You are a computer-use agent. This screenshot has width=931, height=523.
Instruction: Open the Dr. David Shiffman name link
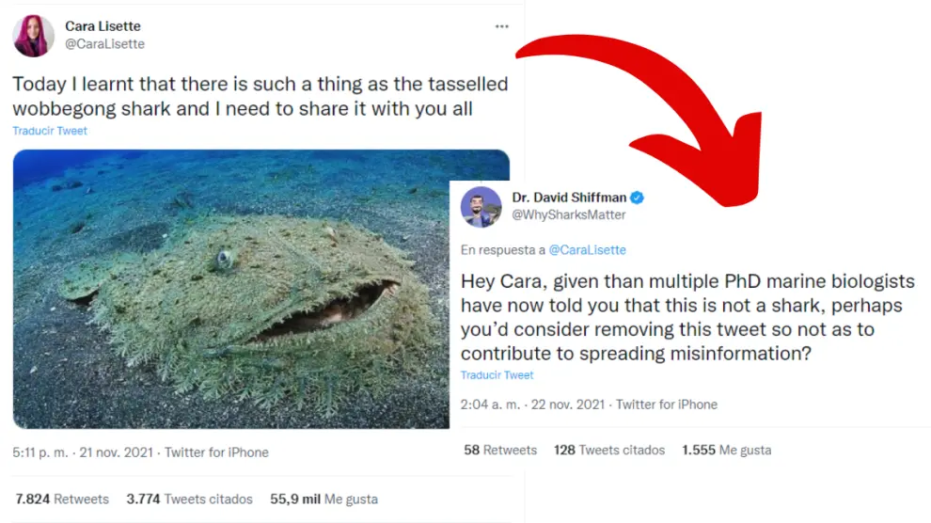click(x=568, y=198)
